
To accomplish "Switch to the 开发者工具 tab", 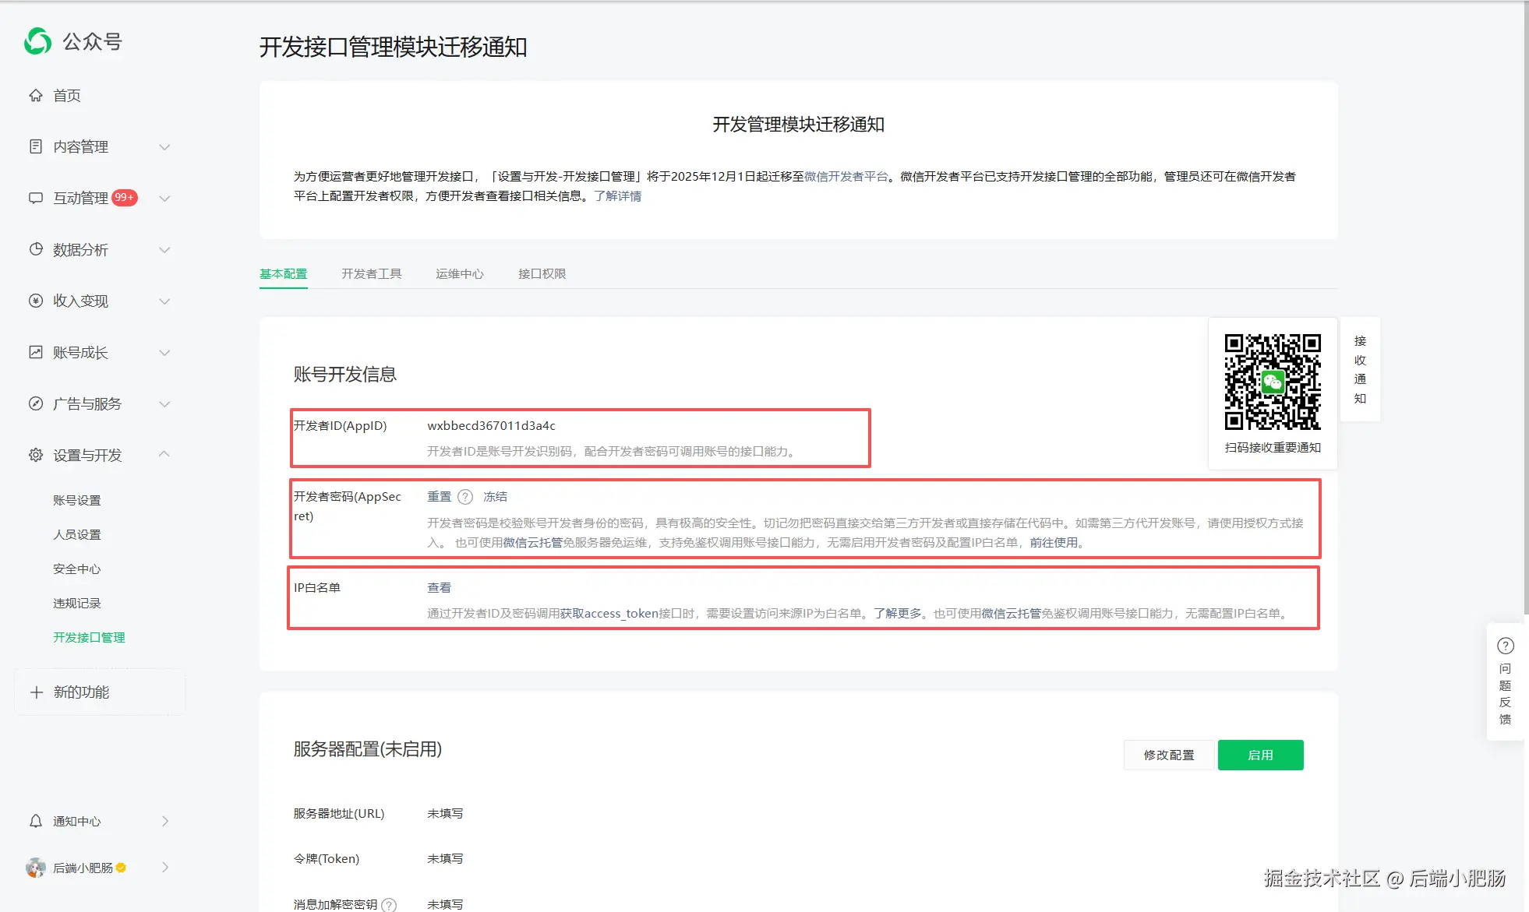I will (371, 273).
